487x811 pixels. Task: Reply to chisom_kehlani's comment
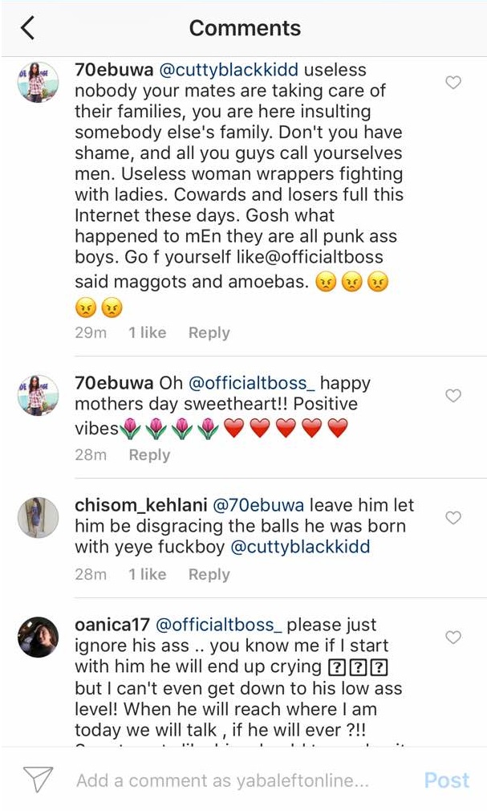[209, 574]
